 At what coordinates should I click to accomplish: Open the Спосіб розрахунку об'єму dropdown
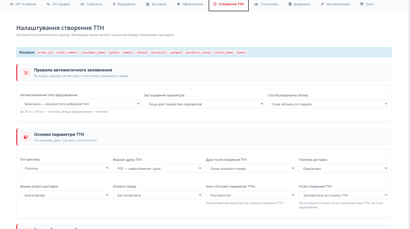[x=328, y=104]
